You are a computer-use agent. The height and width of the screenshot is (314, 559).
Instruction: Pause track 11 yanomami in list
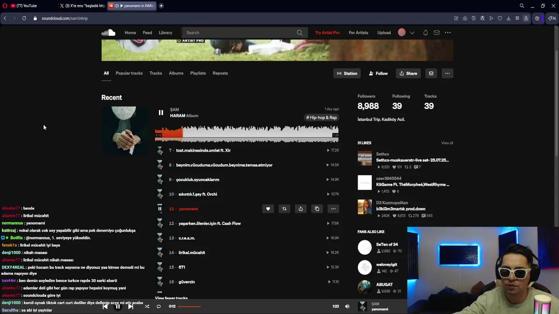point(160,209)
